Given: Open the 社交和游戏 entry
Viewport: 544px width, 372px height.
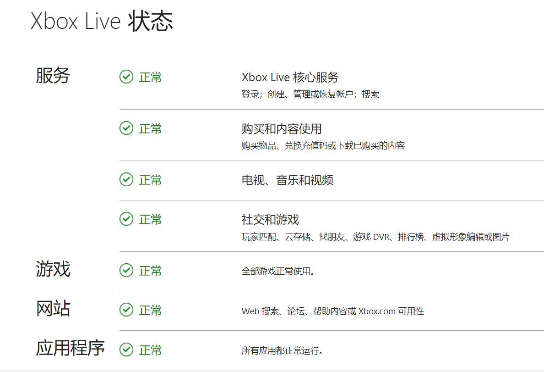Looking at the screenshot, I should click(x=270, y=220).
